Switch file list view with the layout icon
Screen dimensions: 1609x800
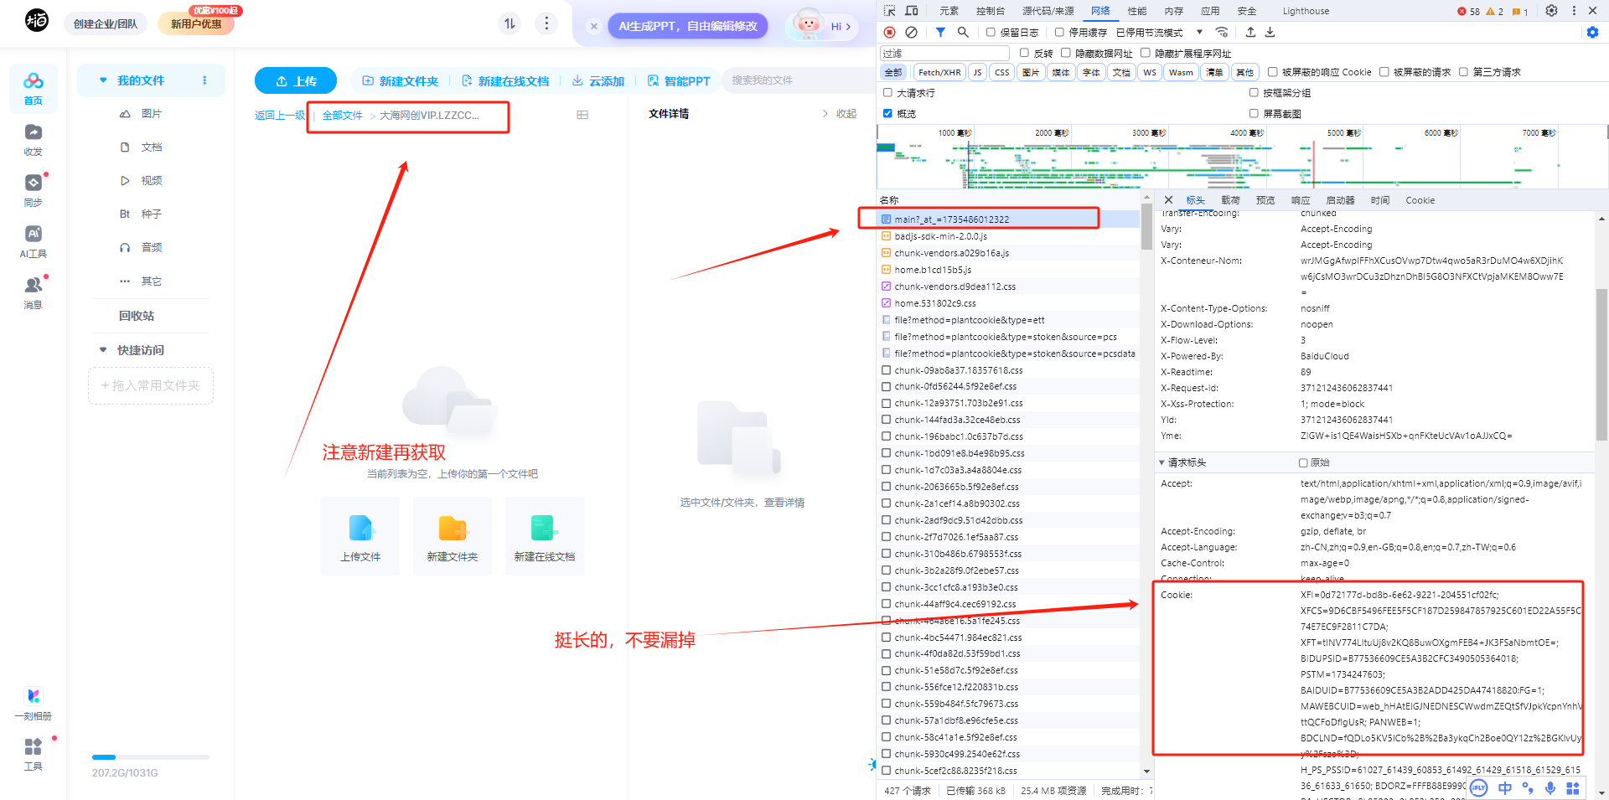tap(582, 115)
